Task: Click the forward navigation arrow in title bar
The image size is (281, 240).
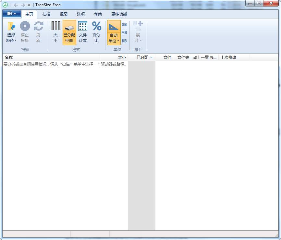Action: [x=23, y=5]
